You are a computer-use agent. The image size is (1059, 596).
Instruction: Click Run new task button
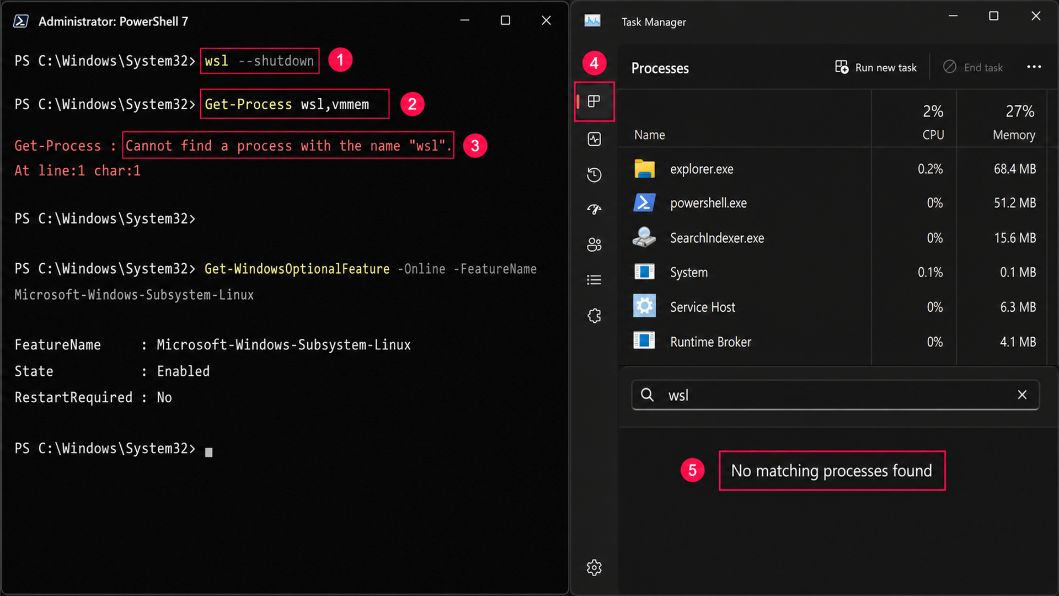pos(875,67)
